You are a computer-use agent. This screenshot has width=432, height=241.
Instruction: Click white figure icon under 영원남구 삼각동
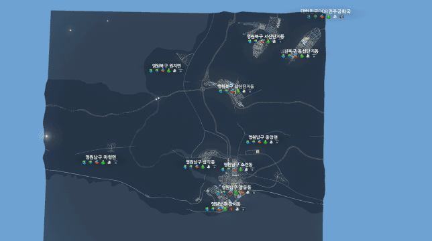209,167
